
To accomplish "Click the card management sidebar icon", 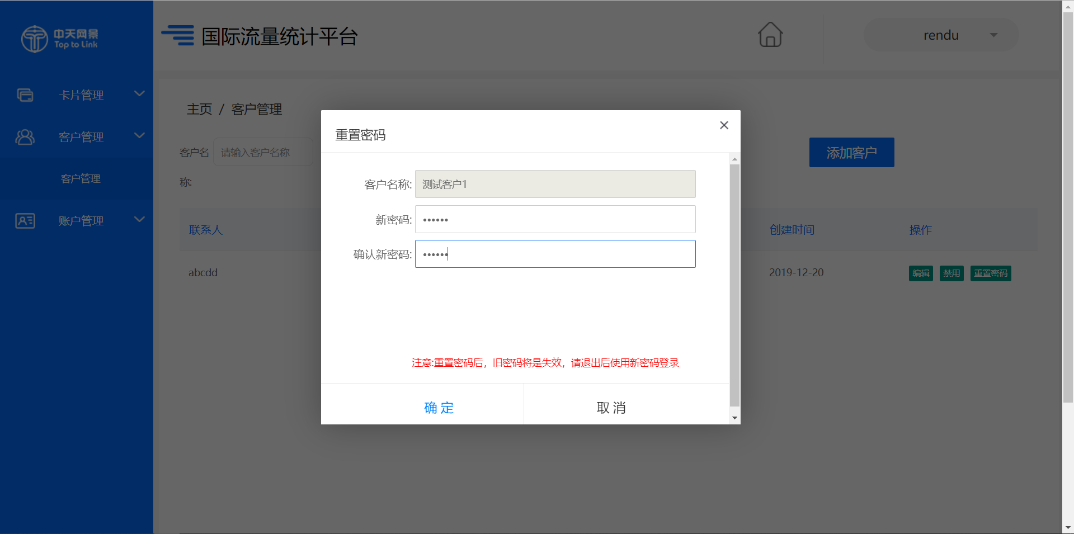I will coord(25,95).
